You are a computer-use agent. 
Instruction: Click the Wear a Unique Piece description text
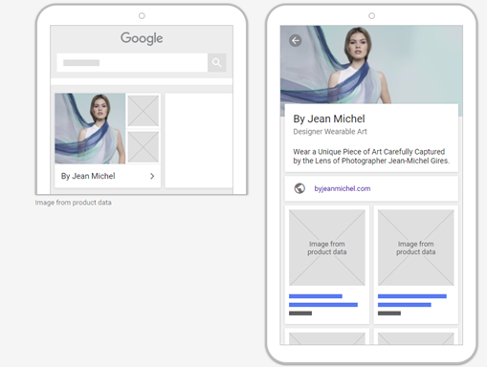click(371, 156)
